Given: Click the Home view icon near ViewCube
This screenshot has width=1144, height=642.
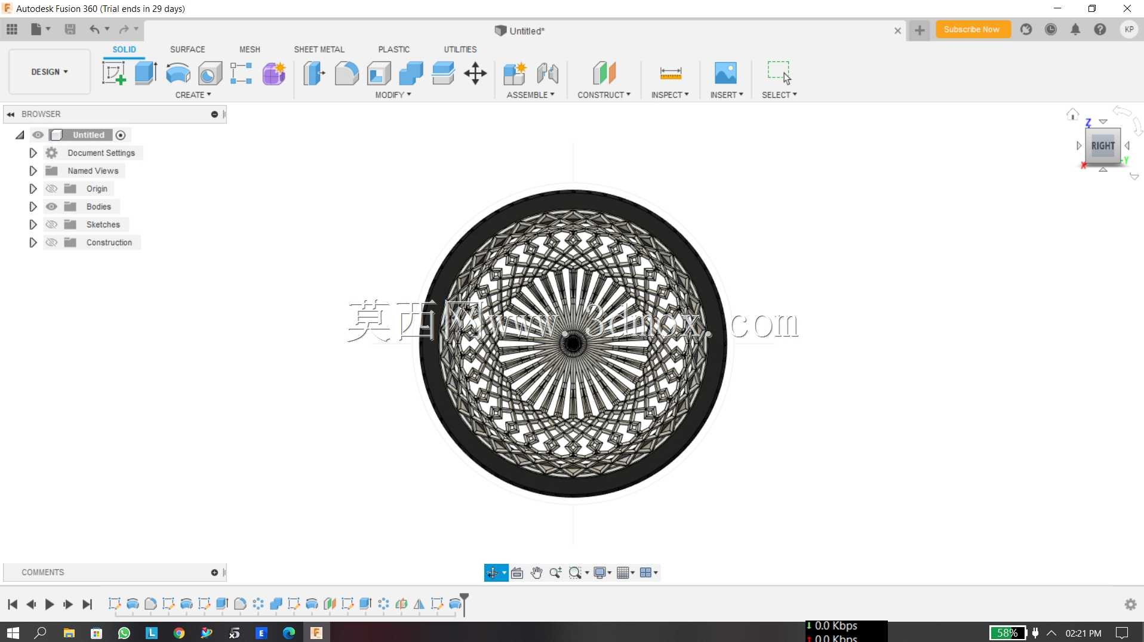Looking at the screenshot, I should (x=1072, y=115).
